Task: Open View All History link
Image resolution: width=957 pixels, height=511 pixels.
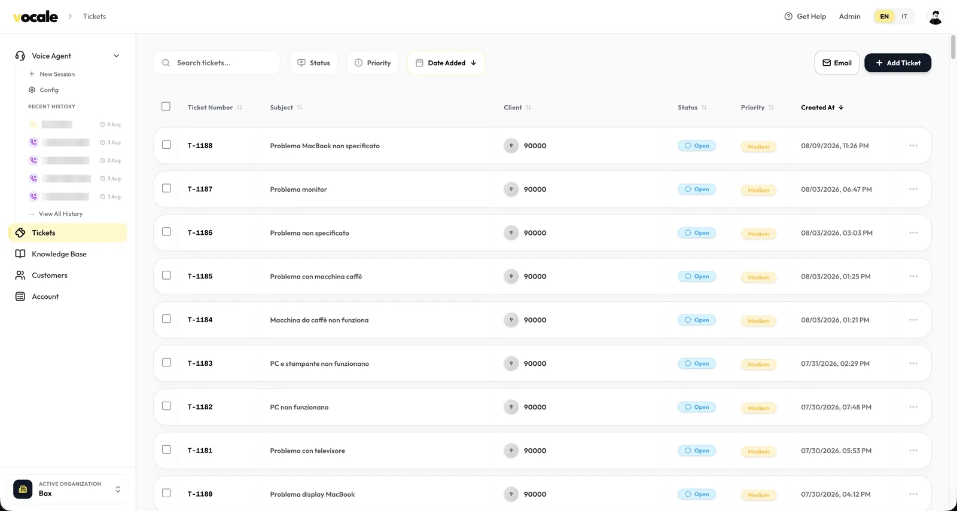Action: [56, 214]
